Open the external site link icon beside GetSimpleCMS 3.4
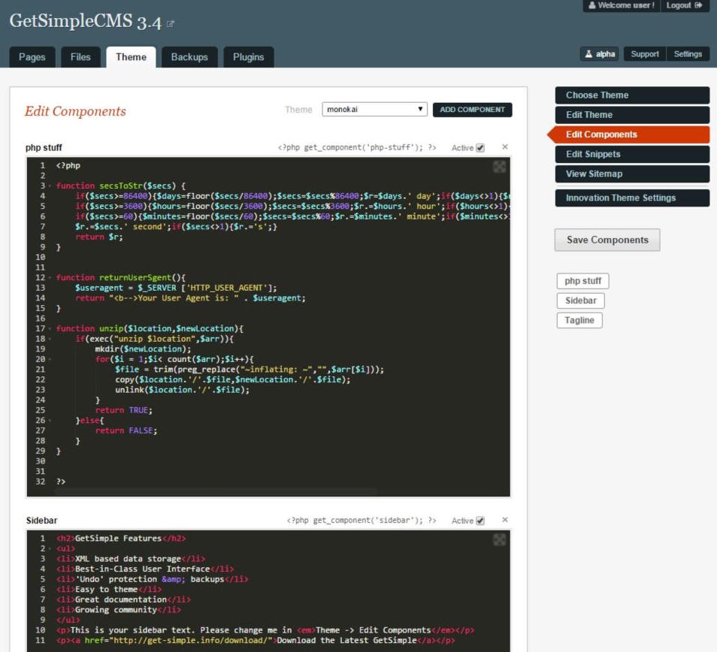 (x=171, y=24)
